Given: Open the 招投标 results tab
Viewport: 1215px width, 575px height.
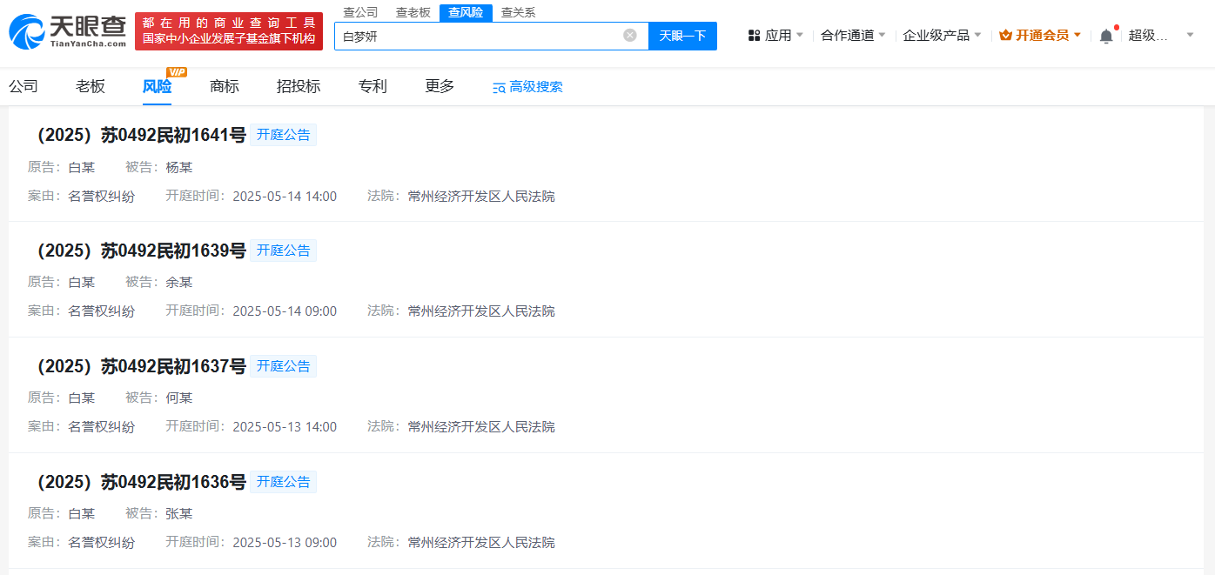Looking at the screenshot, I should pyautogui.click(x=299, y=86).
